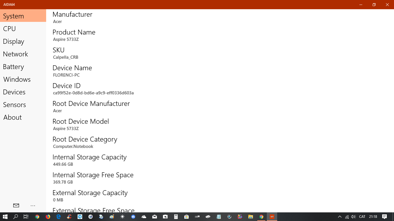394x221 pixels.
Task: Click the External Storage Capacity heading
Action: (90, 193)
